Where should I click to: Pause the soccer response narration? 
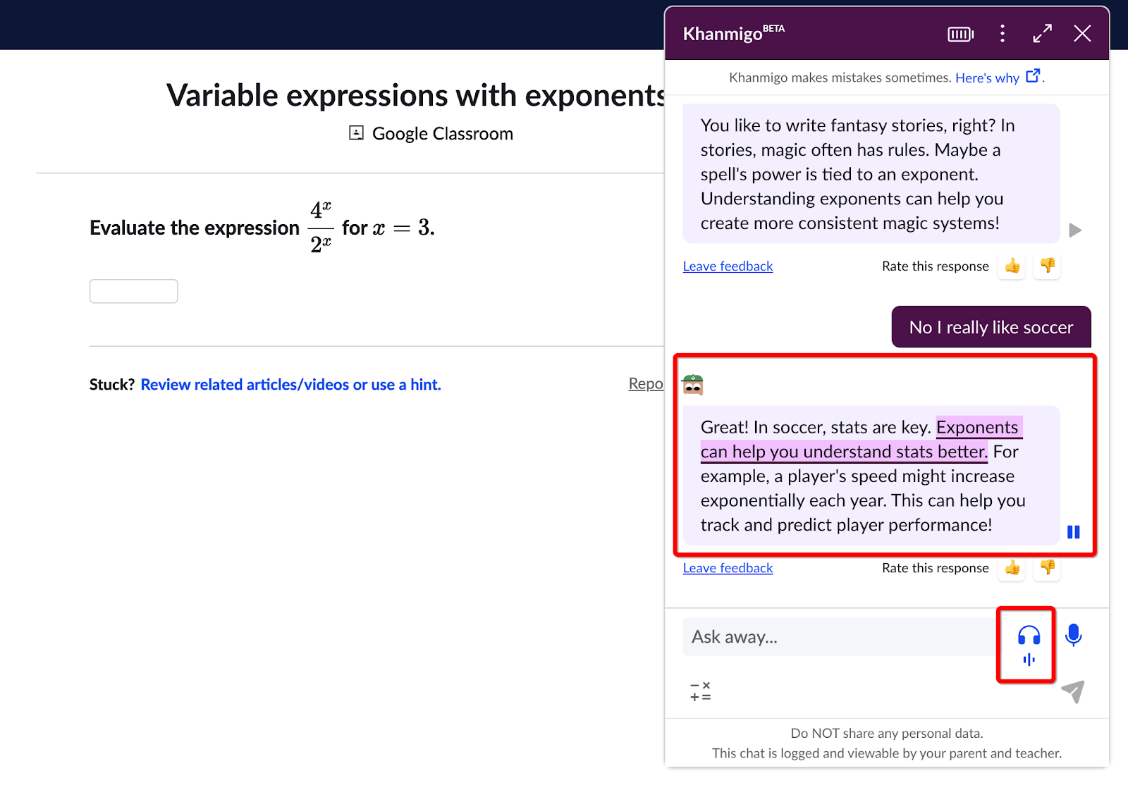point(1073,531)
